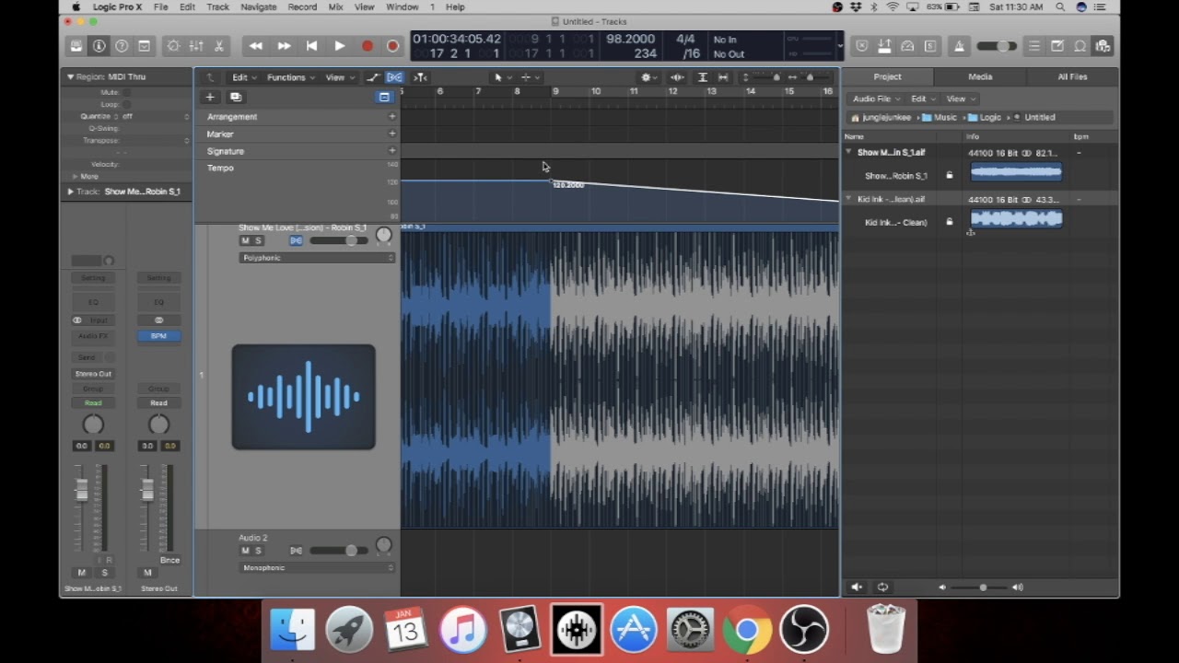Start playback with the Play button
1179x663 pixels.
339,46
